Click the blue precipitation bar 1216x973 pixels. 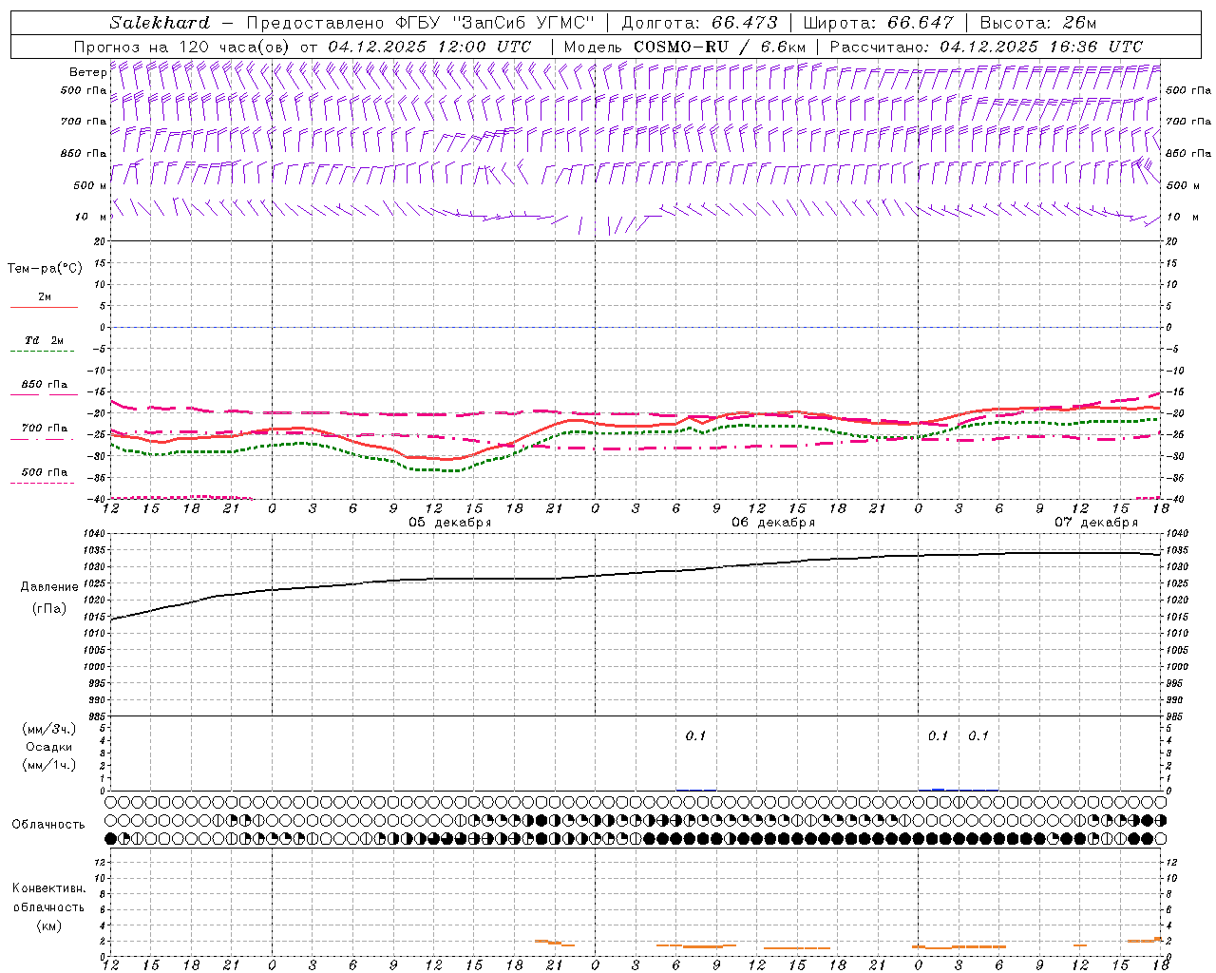point(938,789)
